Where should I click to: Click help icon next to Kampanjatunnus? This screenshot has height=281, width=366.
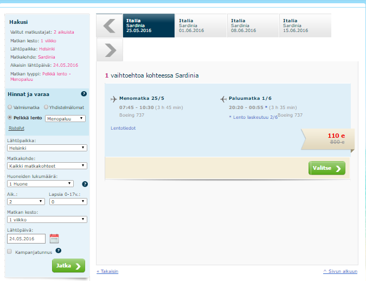click(x=58, y=251)
